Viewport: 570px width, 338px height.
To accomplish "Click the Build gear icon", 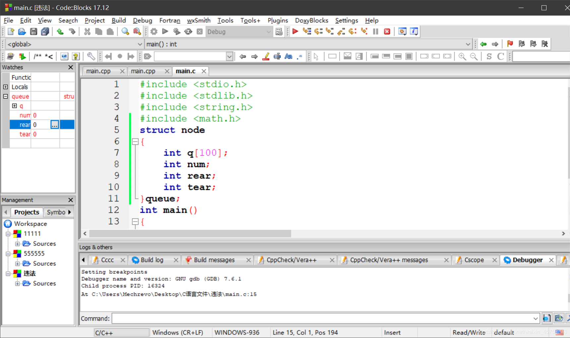I will click(154, 31).
